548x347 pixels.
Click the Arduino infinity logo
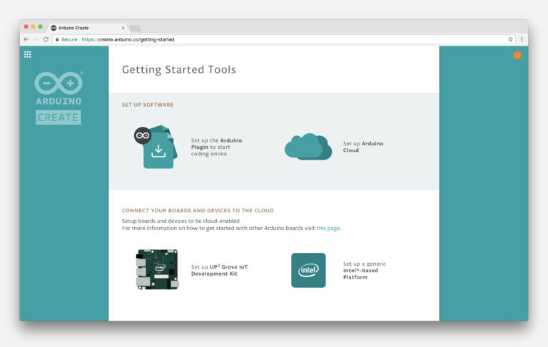(59, 83)
